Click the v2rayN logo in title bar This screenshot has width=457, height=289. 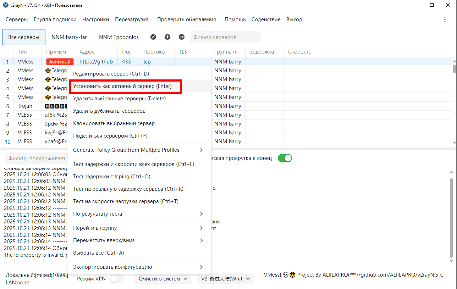[5, 5]
